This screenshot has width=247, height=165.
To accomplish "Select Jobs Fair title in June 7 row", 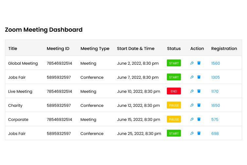I will click(x=17, y=77).
